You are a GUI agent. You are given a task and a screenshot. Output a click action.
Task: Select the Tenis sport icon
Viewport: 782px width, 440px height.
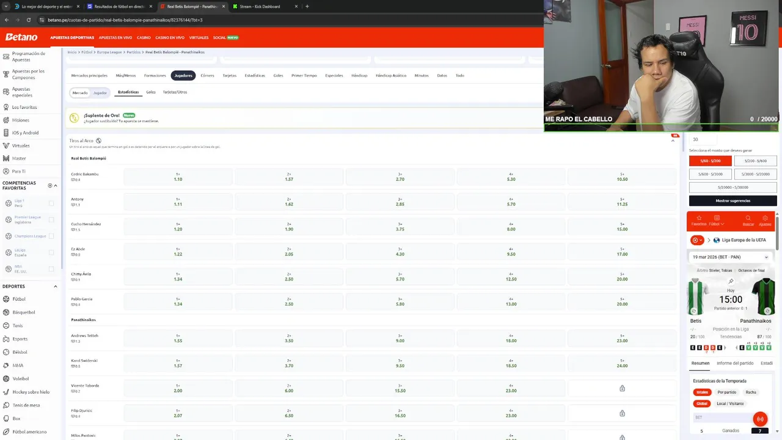pyautogui.click(x=5, y=326)
